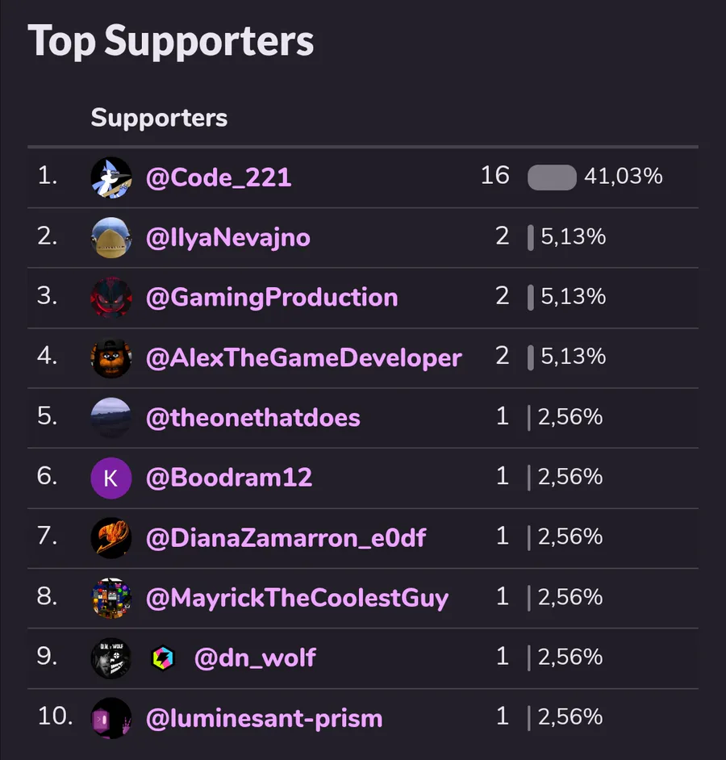This screenshot has height=760, width=726.
Task: Open GamingProduction's avatar image
Action: point(111,297)
